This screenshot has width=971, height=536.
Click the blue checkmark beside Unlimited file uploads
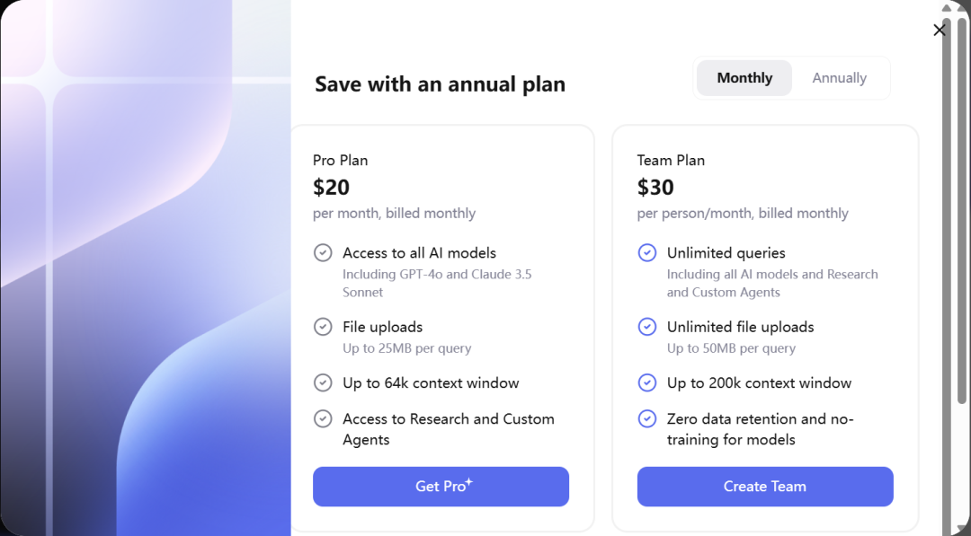click(647, 327)
